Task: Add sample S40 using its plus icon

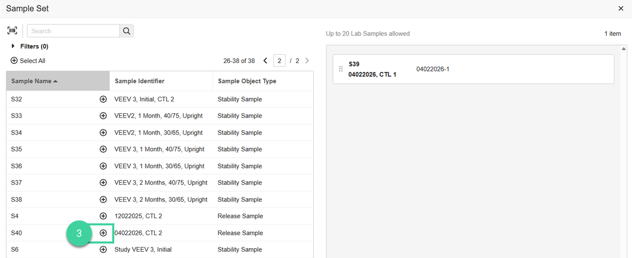Action: coord(103,233)
